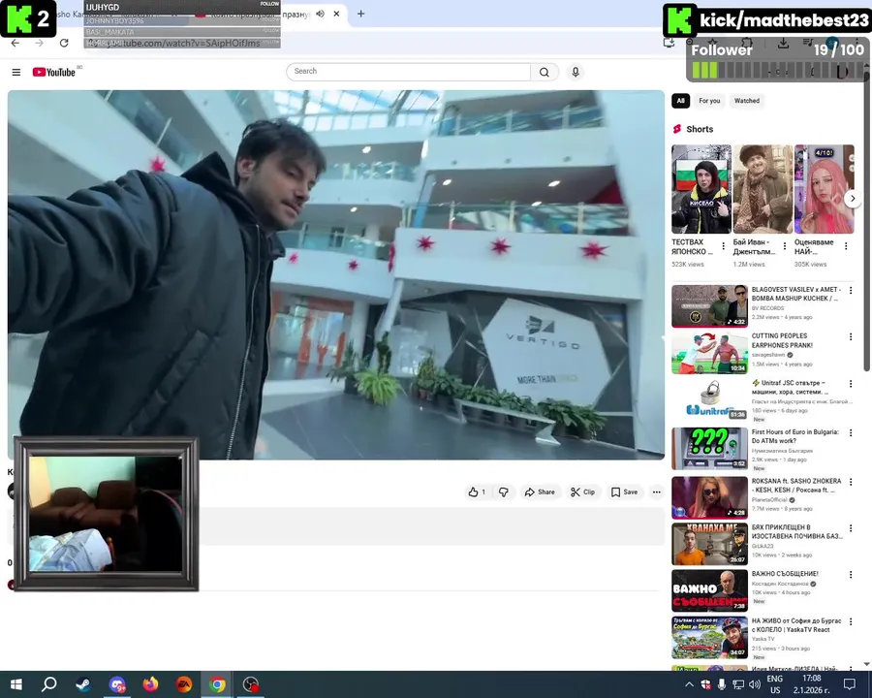The width and height of the screenshot is (872, 698).
Task: Open a new tab with plus button
Action: click(x=361, y=14)
